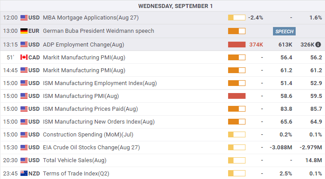Image resolution: width=325 pixels, height=179 pixels.
Task: Click the Wednesday, September 1 date header
Action: coord(163,6)
